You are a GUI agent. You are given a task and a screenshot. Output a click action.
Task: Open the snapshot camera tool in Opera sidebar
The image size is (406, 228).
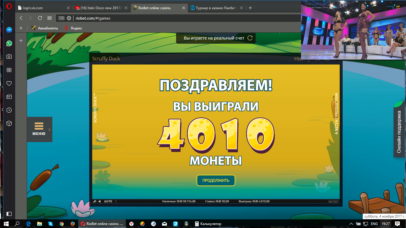tap(9, 56)
